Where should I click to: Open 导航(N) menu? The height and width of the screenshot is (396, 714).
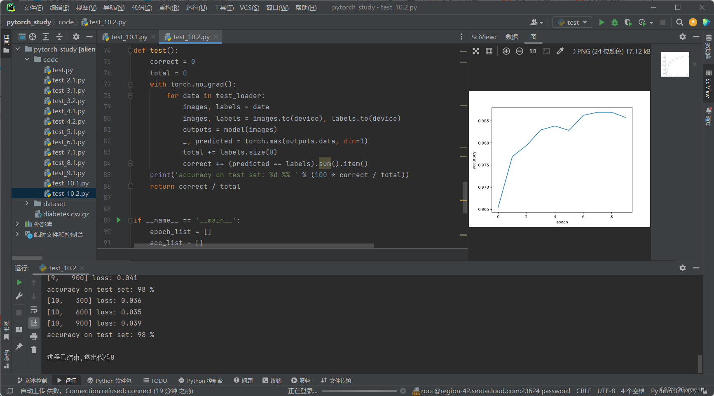(x=114, y=7)
